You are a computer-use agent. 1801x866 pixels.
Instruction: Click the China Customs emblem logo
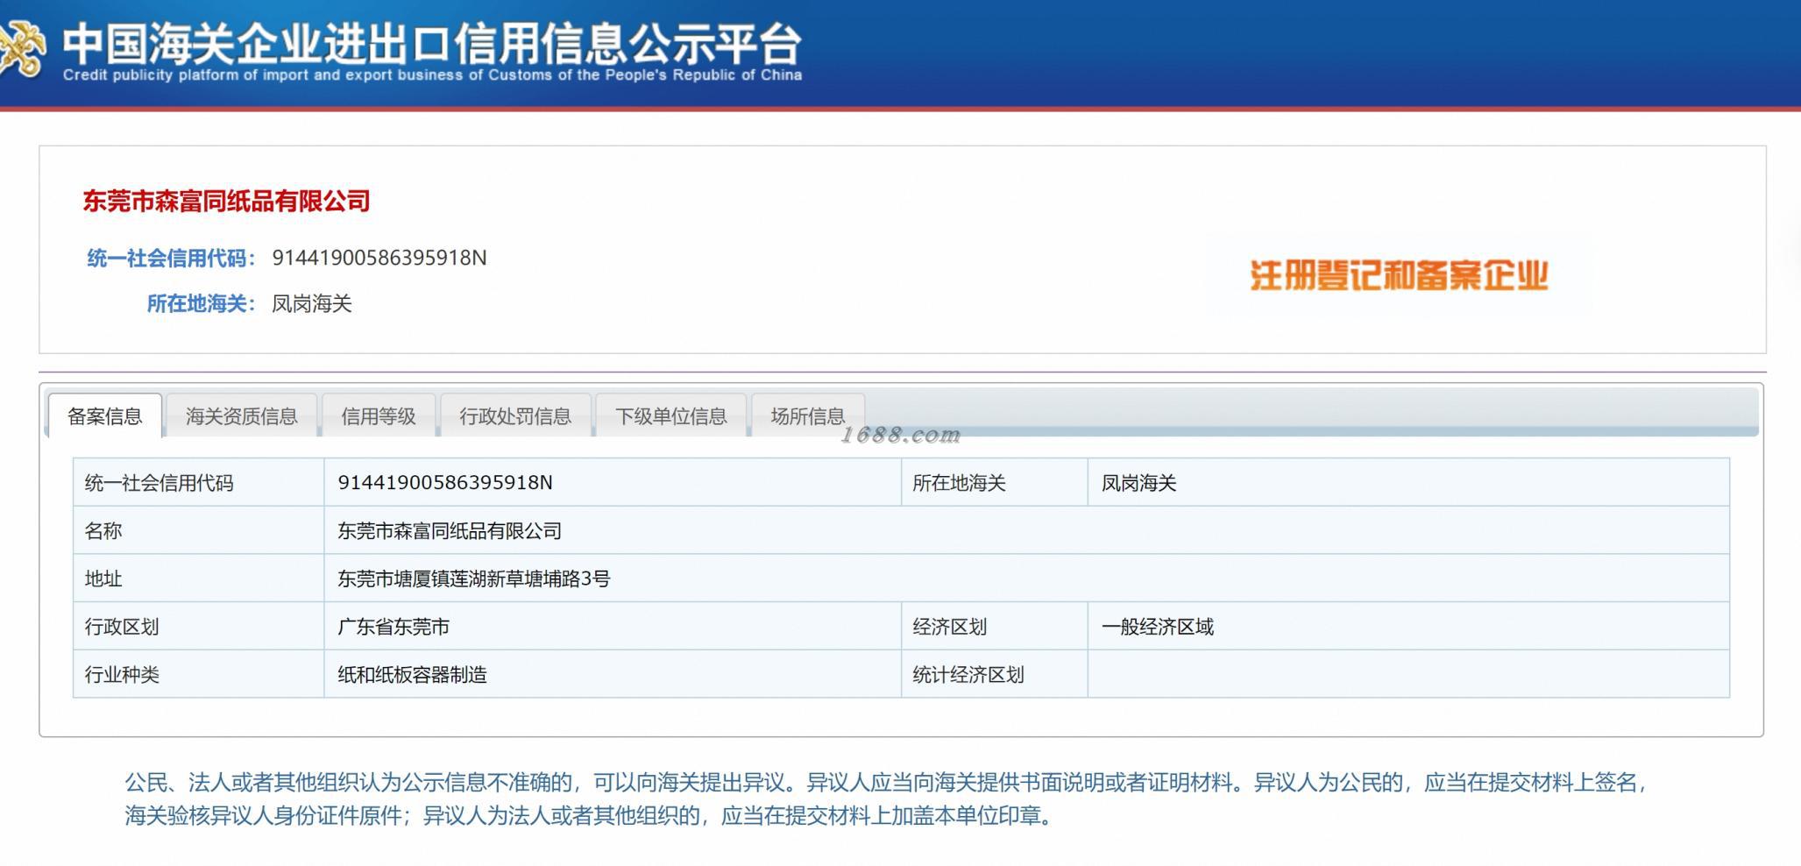21,48
